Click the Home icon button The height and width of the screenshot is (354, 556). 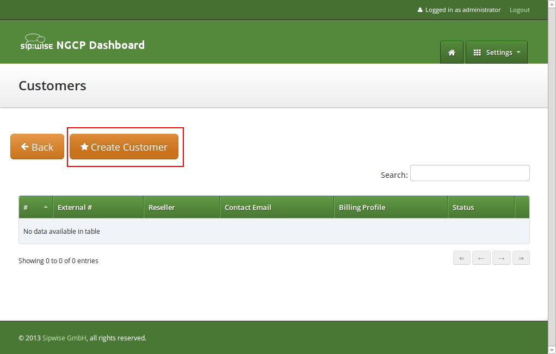451,53
